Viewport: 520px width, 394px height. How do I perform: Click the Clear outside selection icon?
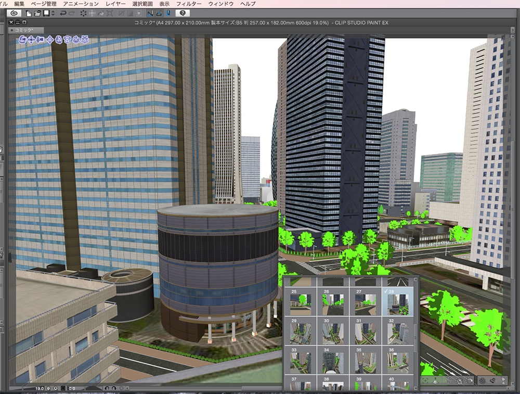point(92,14)
